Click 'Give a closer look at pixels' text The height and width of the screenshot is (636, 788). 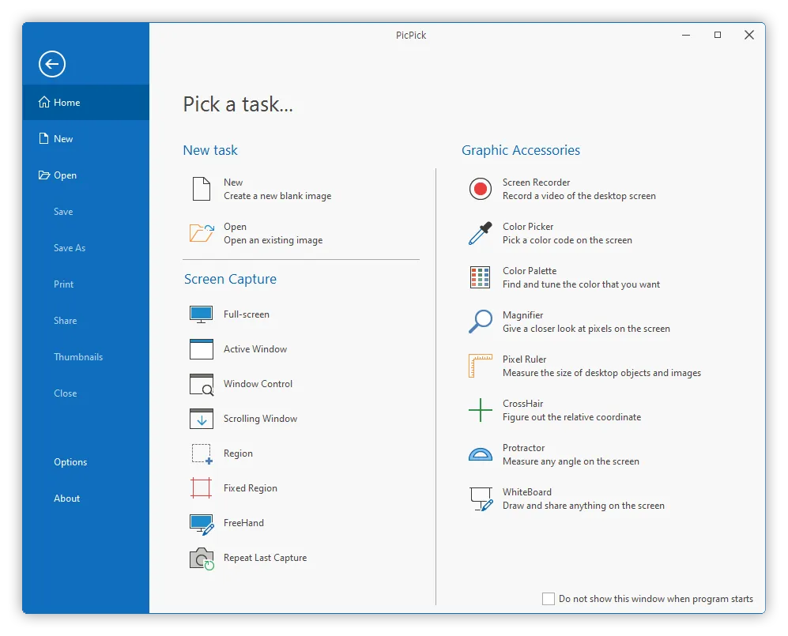click(x=586, y=329)
